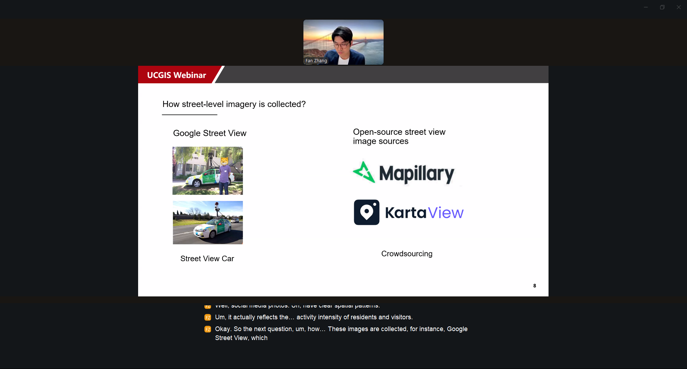Click the KartaView map pin icon
The width and height of the screenshot is (687, 369).
tap(367, 212)
